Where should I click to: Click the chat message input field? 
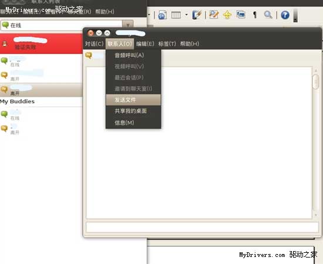[202, 227]
